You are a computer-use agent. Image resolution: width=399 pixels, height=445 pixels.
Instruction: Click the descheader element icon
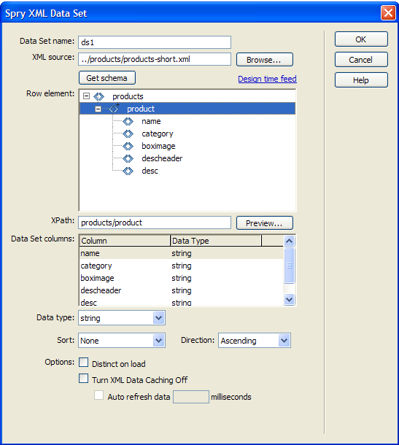coord(128,158)
